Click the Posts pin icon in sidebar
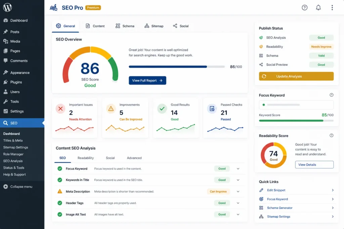Image resolution: width=344 pixels, height=229 pixels. pyautogui.click(x=6, y=32)
